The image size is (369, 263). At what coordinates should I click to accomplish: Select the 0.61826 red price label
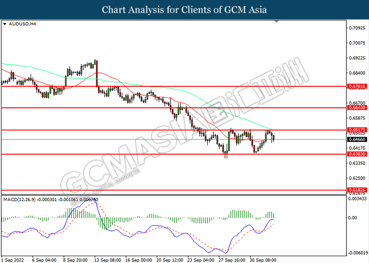pyautogui.click(x=357, y=190)
